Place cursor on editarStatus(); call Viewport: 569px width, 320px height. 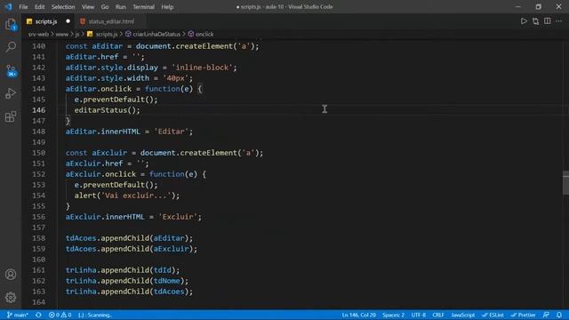click(x=107, y=110)
